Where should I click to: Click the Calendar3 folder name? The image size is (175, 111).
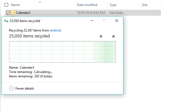click(23, 13)
